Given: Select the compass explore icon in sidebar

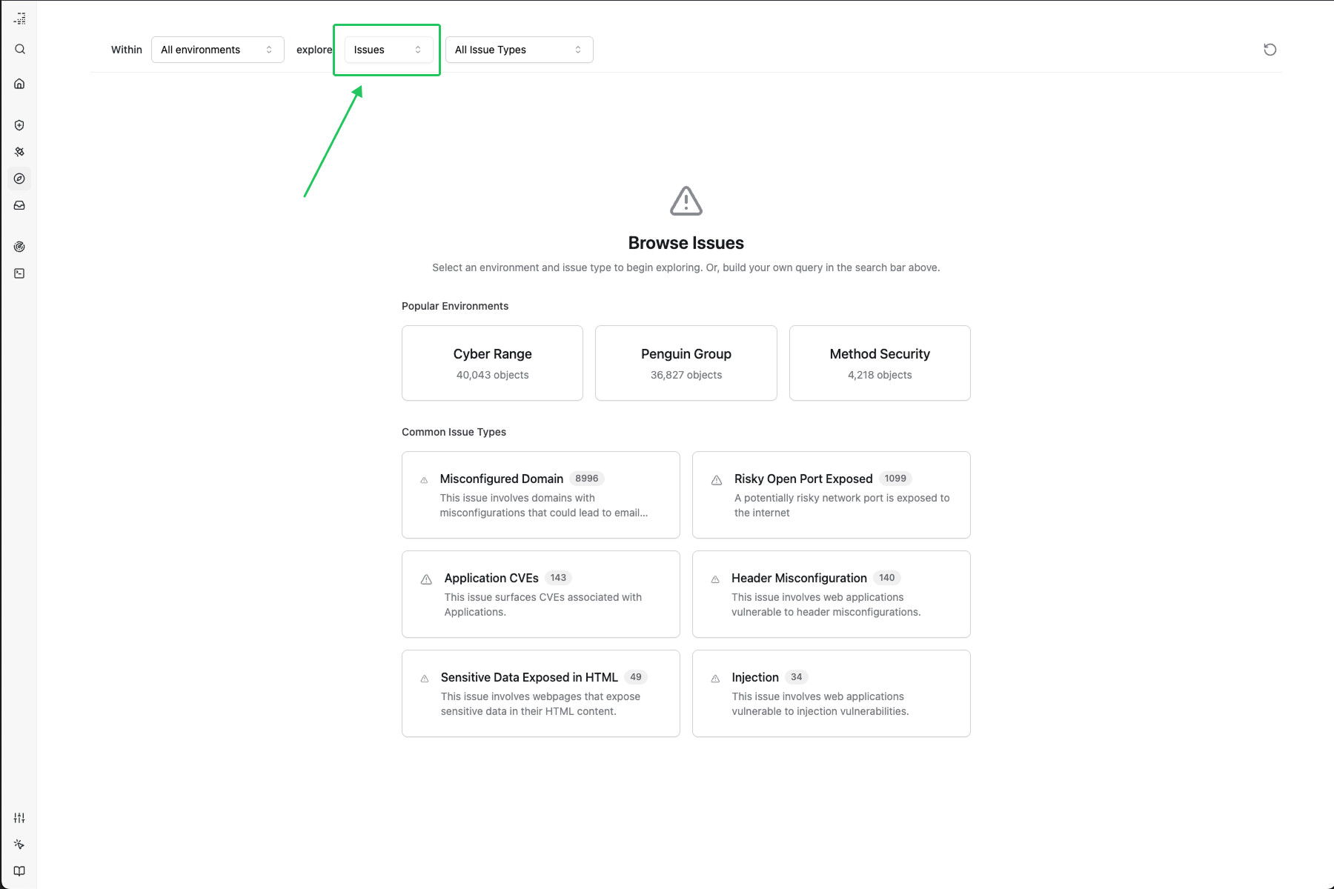Looking at the screenshot, I should click(20, 179).
